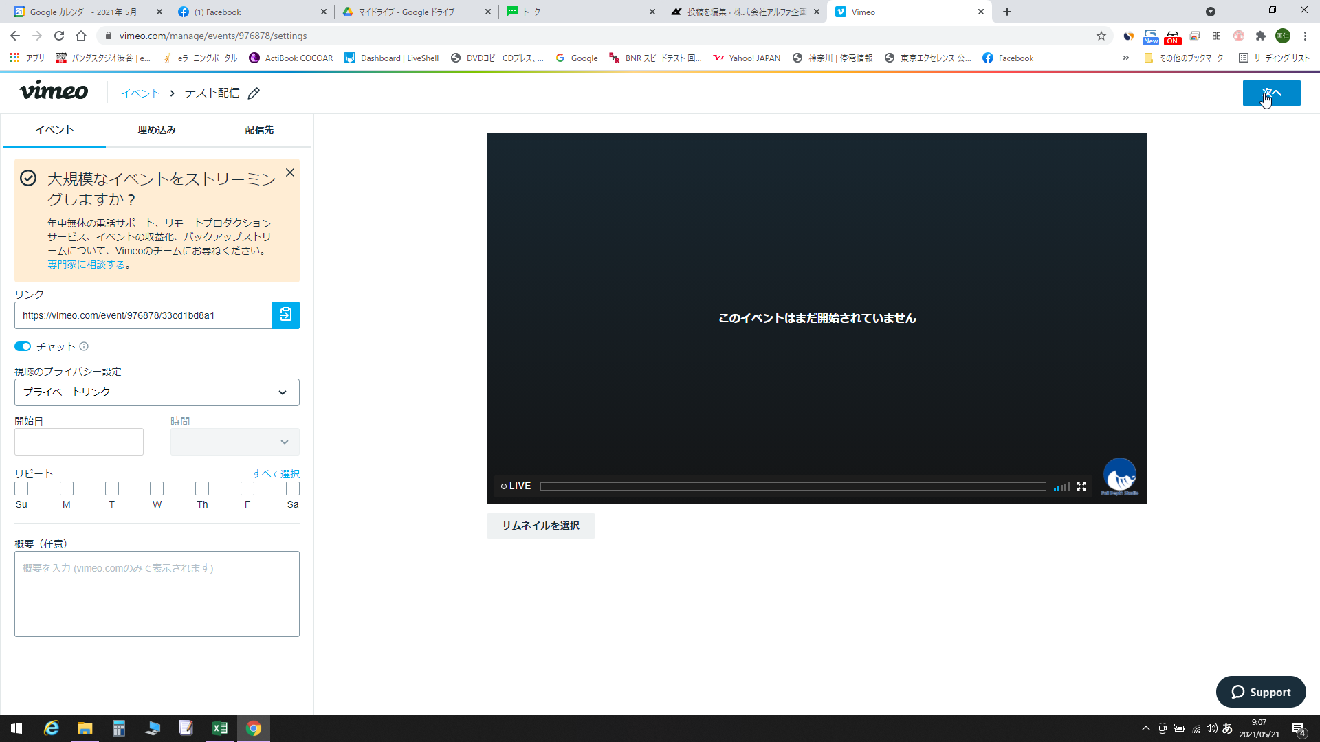The image size is (1320, 742).
Task: Launch Internet Explorer from taskbar
Action: 52,728
